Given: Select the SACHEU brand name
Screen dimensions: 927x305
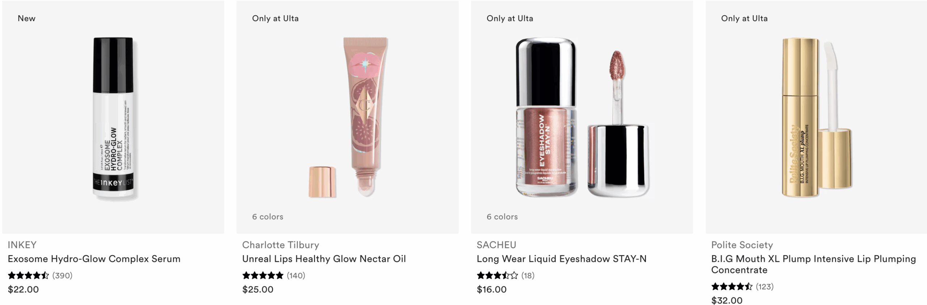Looking at the screenshot, I should tap(496, 245).
